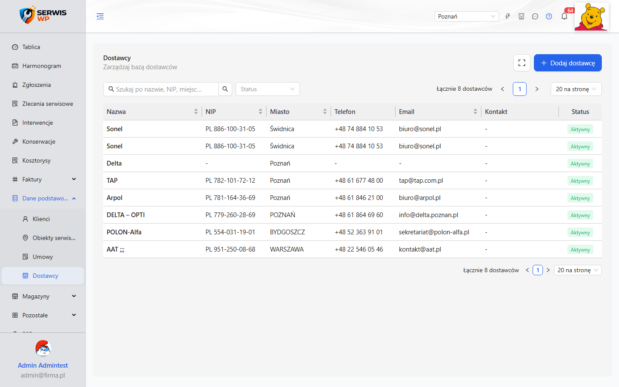Viewport: 619px width, 387px height.
Task: Click the Delta supplier name
Action: pos(114,163)
